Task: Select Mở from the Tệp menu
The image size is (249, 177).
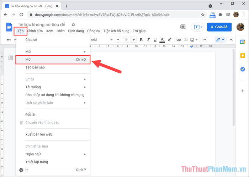Action: click(x=53, y=59)
